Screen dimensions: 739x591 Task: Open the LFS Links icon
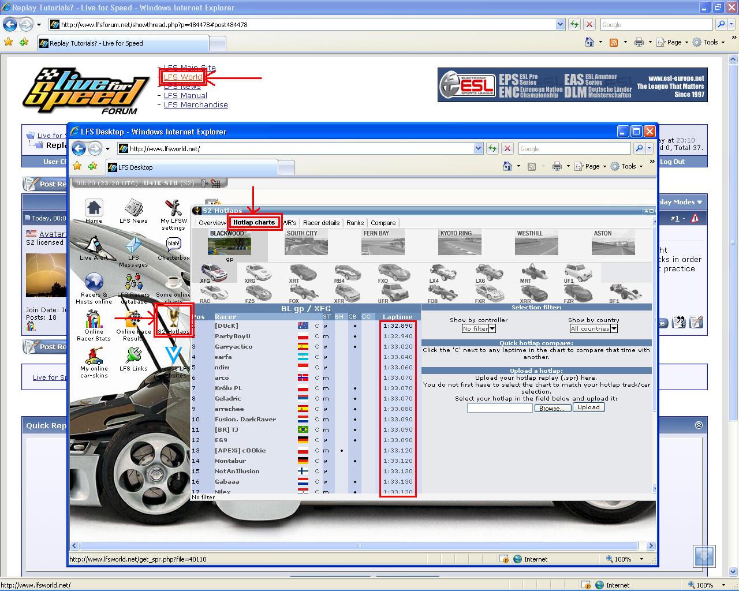pos(133,359)
